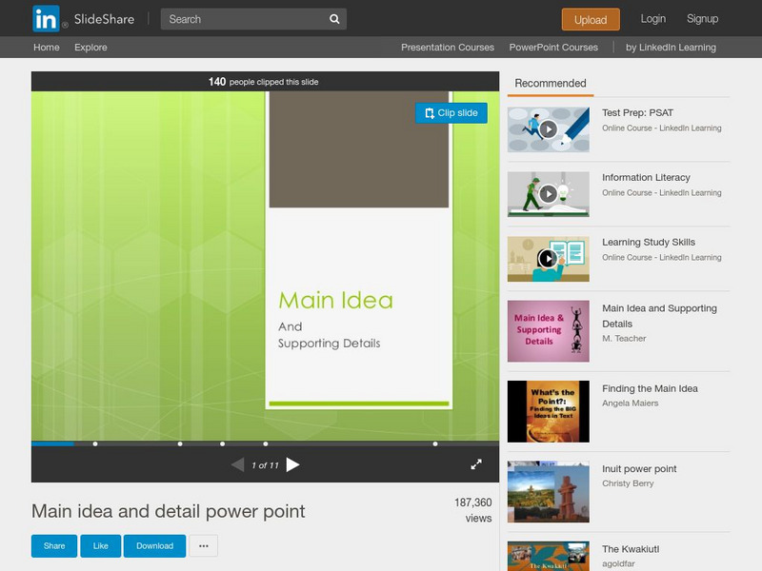
Task: Click the search magnifier icon
Action: (332, 18)
